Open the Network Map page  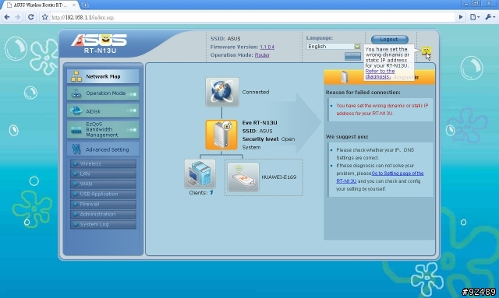103,76
